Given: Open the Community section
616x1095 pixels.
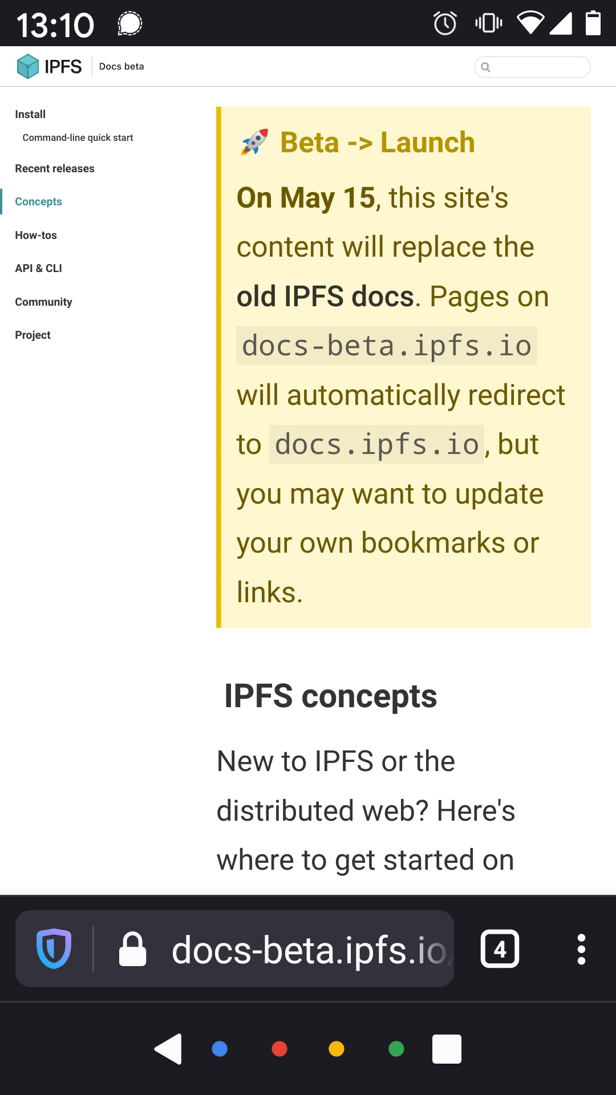Looking at the screenshot, I should (x=43, y=302).
